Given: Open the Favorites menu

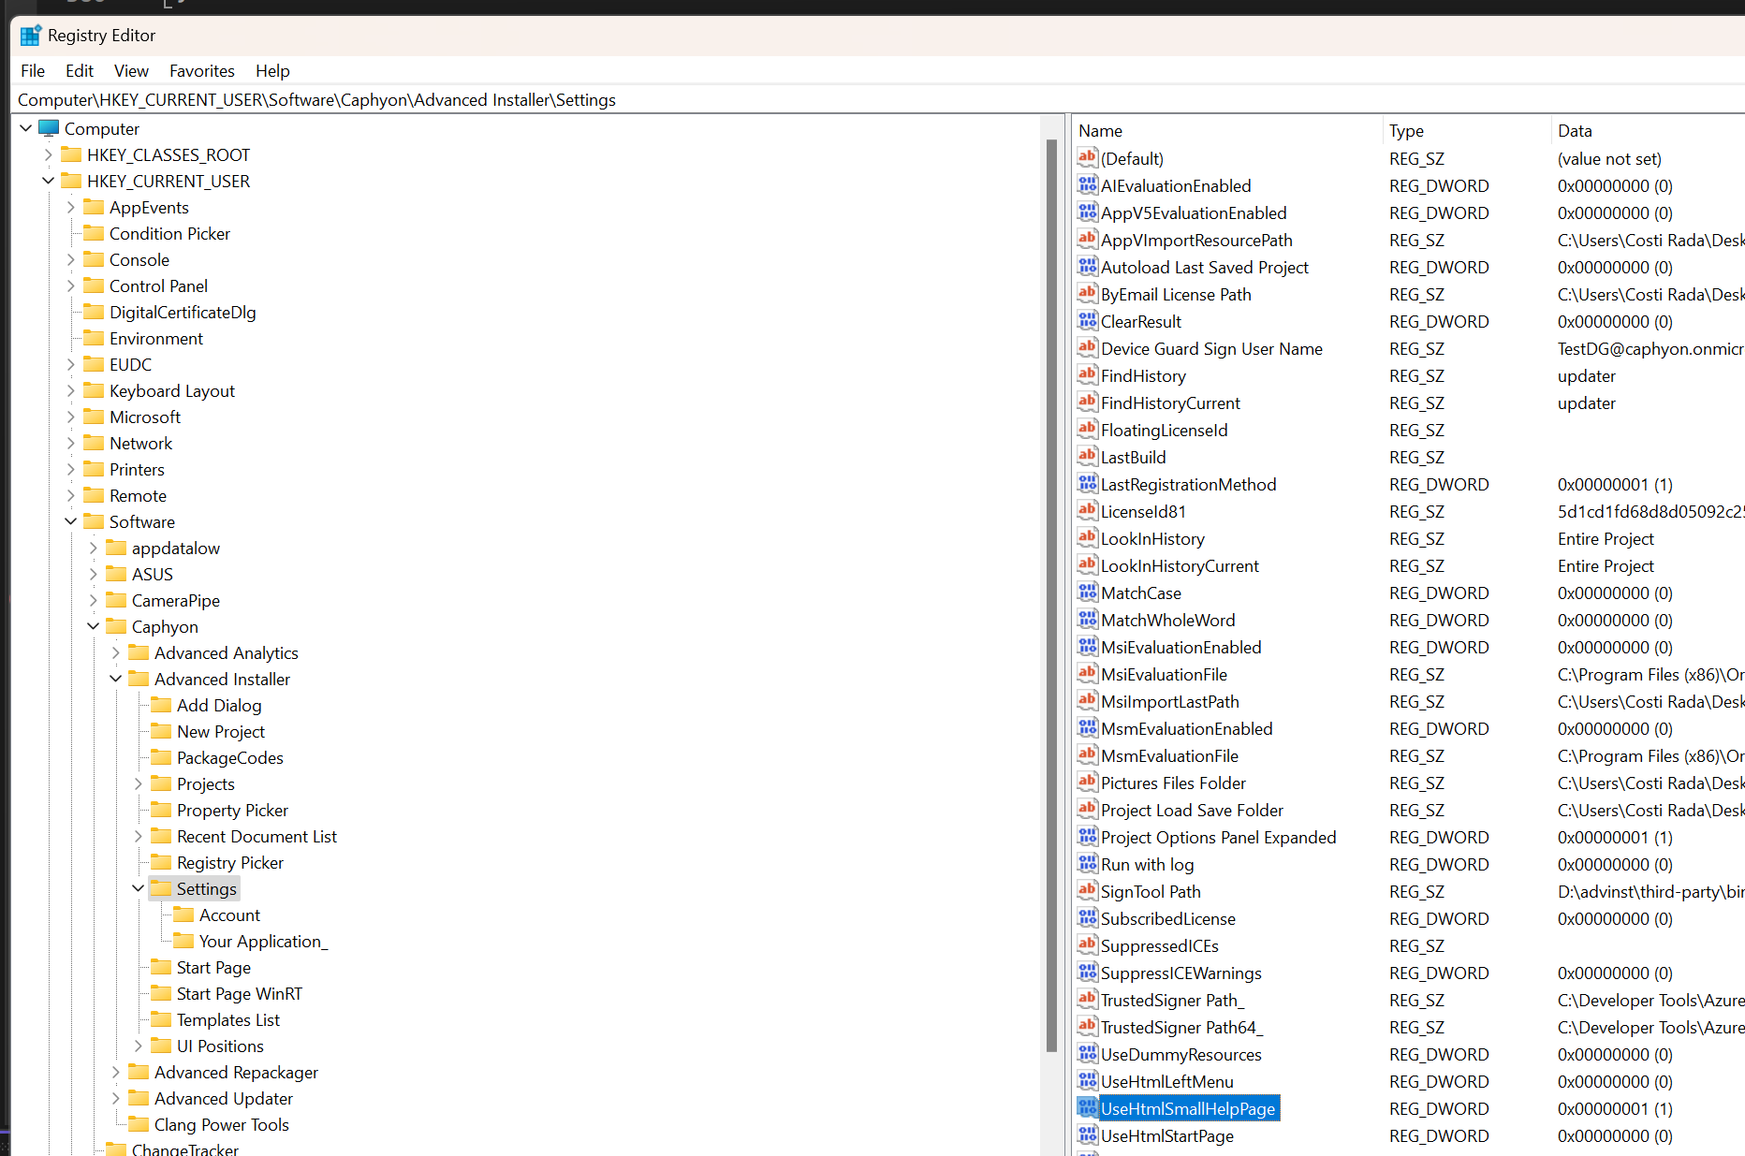Looking at the screenshot, I should [x=201, y=70].
